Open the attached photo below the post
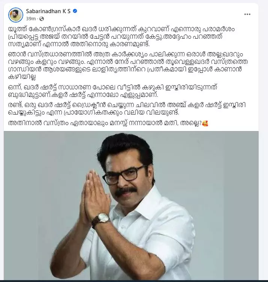Screen dimensions: 268x282 (x=131, y=205)
